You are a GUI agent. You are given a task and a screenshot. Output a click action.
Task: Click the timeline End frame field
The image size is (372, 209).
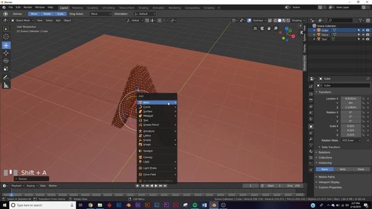294,186
